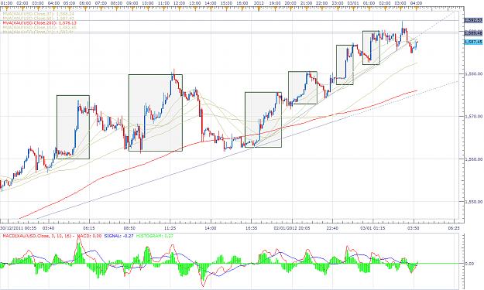The image size is (484, 290).
Task: Select the orange marker under the 2012 label
Action: (x=259, y=9)
